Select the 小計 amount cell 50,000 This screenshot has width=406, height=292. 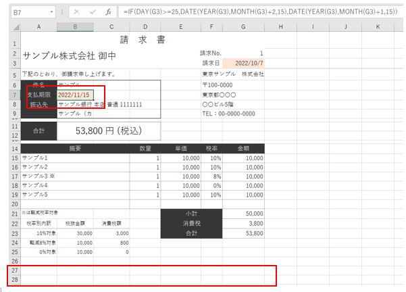click(x=243, y=214)
